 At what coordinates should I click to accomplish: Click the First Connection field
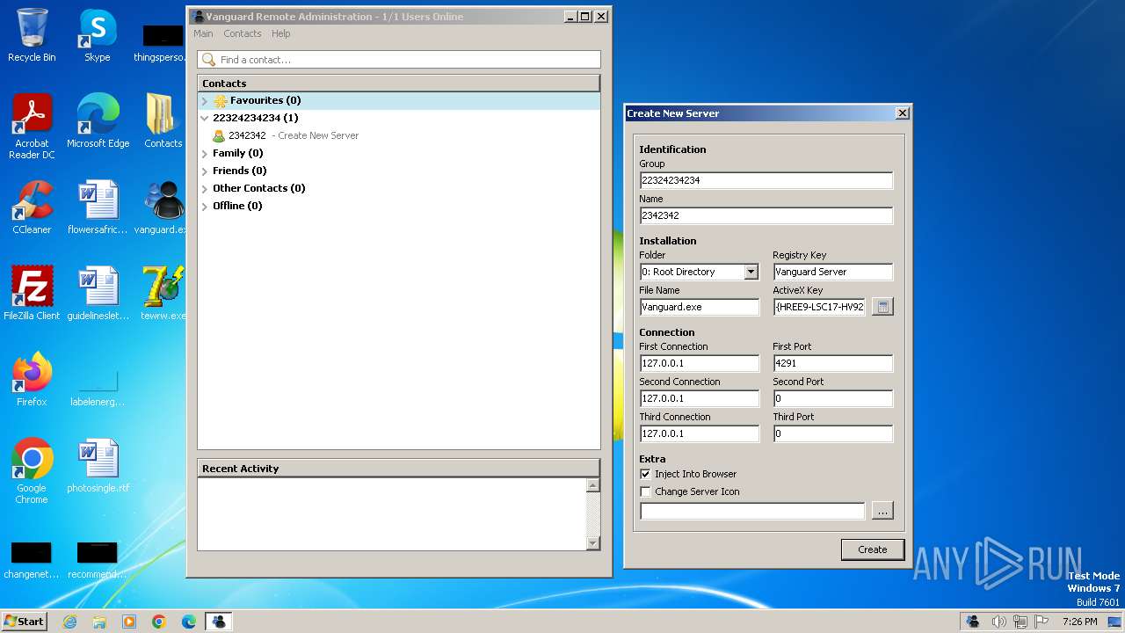click(700, 363)
